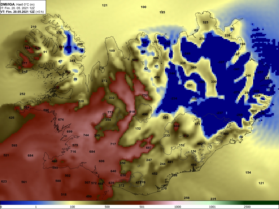Click the map value '325'
Screen dimensions: 279x209
(x=205, y=22)
